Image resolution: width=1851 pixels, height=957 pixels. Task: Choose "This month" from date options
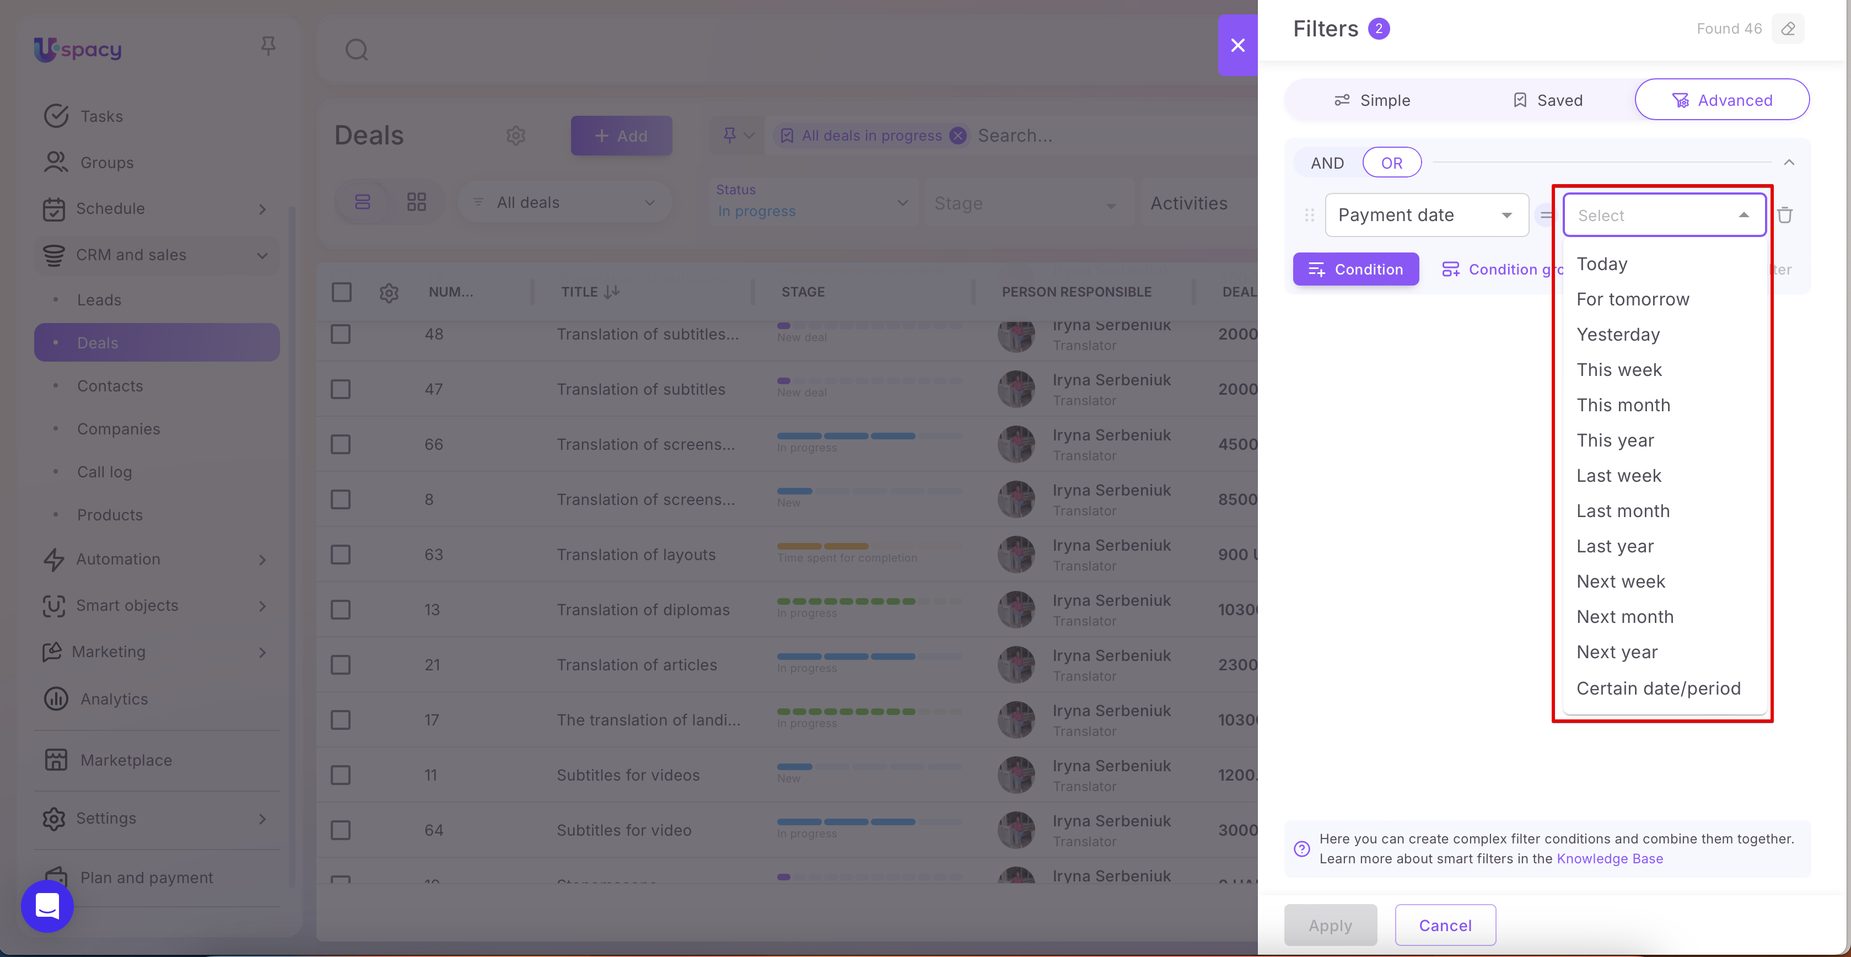click(x=1623, y=405)
